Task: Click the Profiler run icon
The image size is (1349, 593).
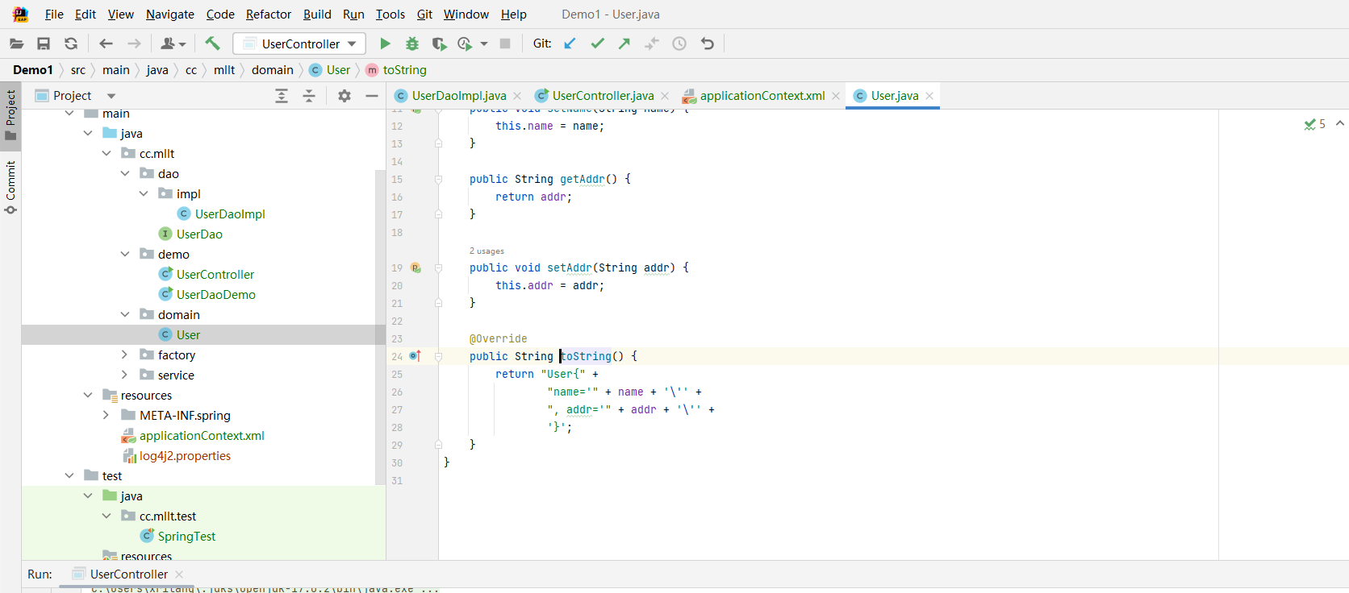Action: click(465, 44)
